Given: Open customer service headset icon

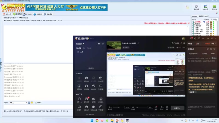Looking at the screenshot, I should pos(195,38).
